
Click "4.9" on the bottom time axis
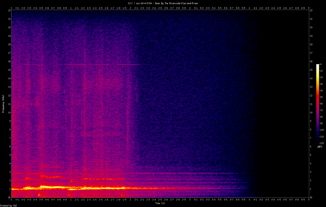(x=303, y=200)
